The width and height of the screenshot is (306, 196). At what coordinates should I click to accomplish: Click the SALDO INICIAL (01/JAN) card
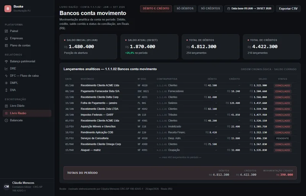tap(88, 47)
